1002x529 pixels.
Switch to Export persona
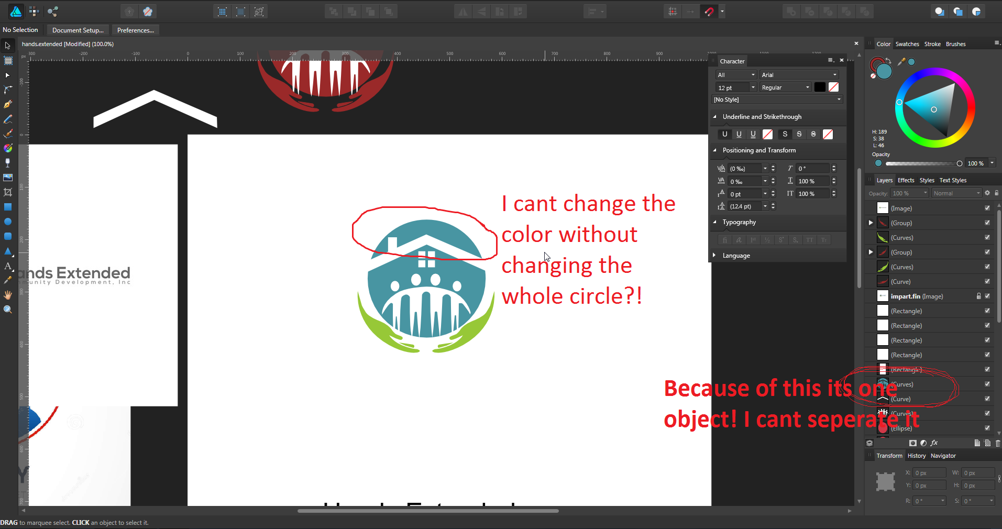52,11
